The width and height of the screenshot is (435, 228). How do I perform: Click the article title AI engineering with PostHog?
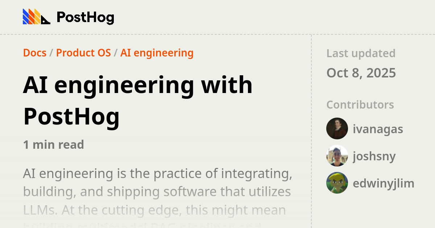pos(138,100)
